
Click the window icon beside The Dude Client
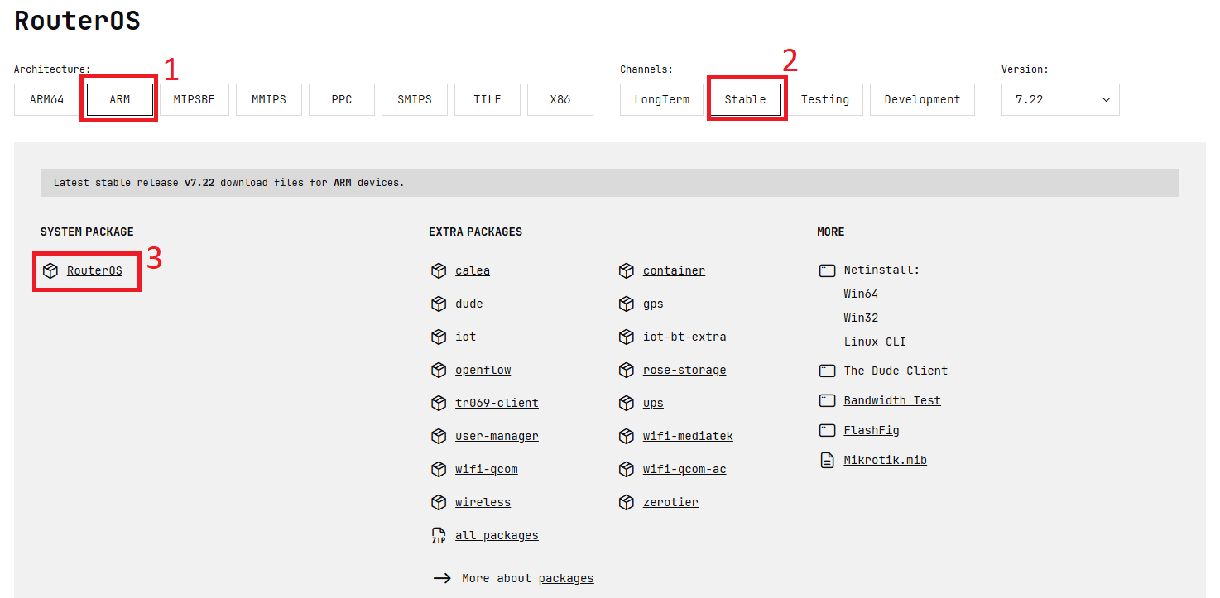click(x=827, y=371)
